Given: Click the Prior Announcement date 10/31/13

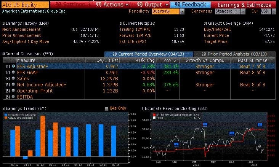Looking at the screenshot, I should tap(90, 35).
